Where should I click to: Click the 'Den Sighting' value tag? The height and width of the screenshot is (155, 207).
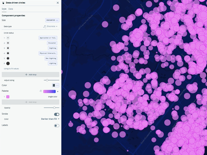point(51,58)
